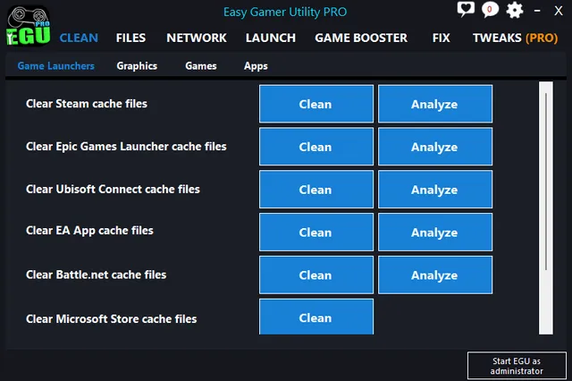The width and height of the screenshot is (572, 381).
Task: Open the FIX main menu section
Action: [441, 38]
